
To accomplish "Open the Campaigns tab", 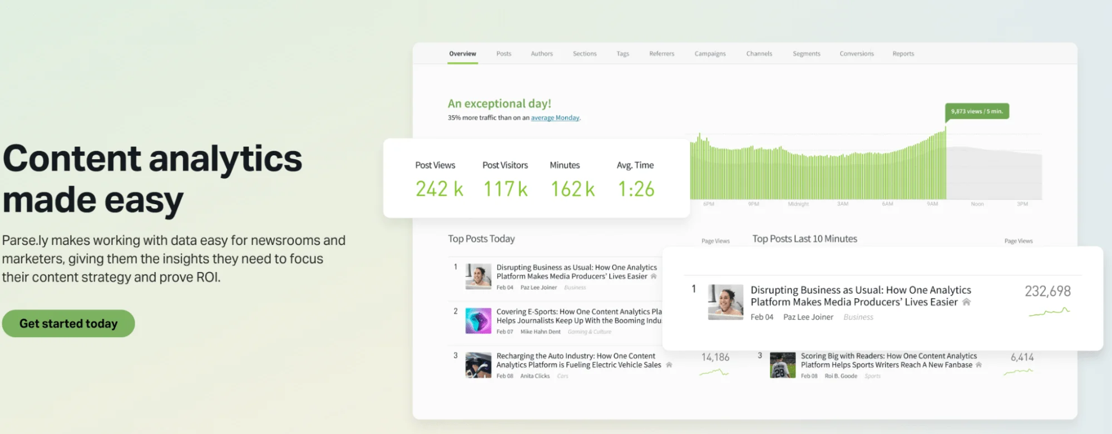I will [x=710, y=54].
